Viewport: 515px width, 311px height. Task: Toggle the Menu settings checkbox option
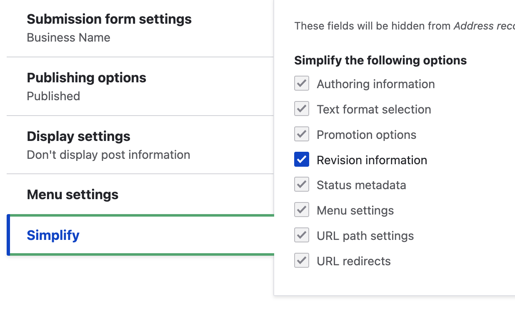point(302,210)
